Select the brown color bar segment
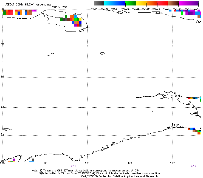The image size is (203, 178). click(173, 4)
